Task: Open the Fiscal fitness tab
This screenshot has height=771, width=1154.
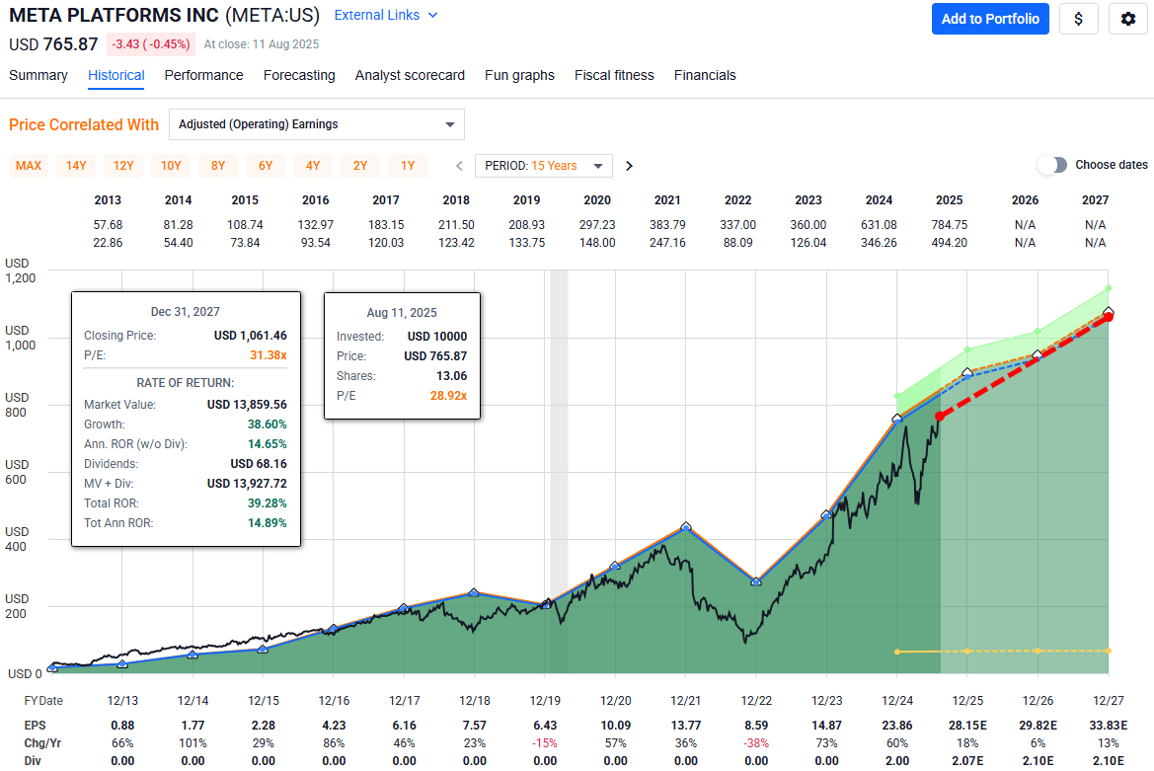Action: pyautogui.click(x=614, y=75)
